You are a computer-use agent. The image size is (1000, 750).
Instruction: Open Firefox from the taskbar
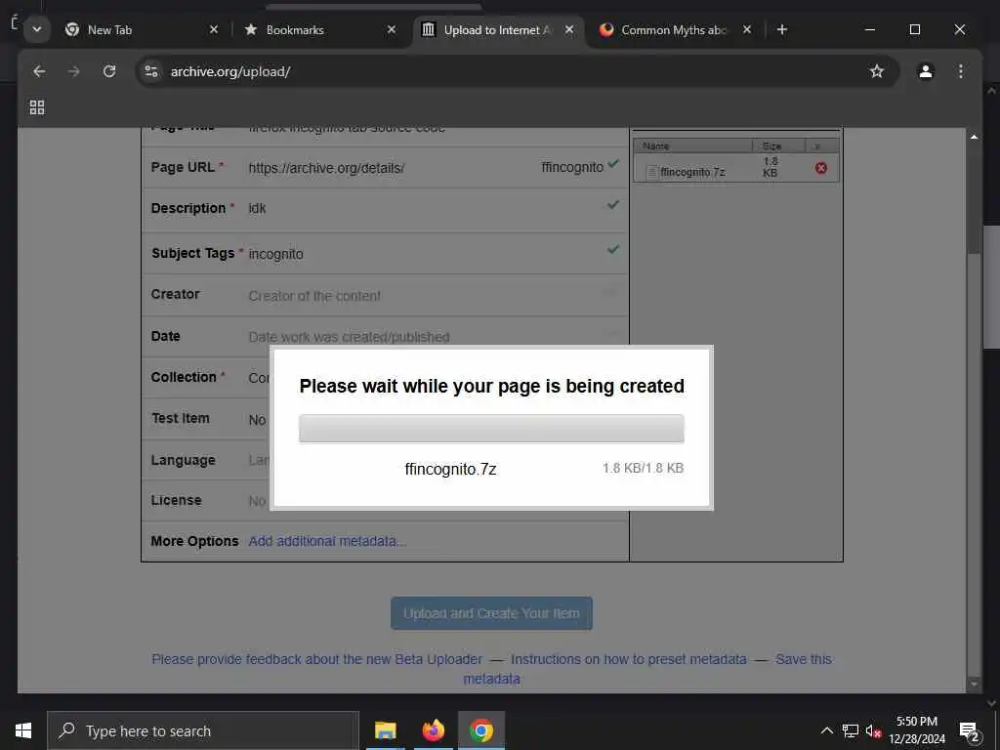tap(433, 730)
